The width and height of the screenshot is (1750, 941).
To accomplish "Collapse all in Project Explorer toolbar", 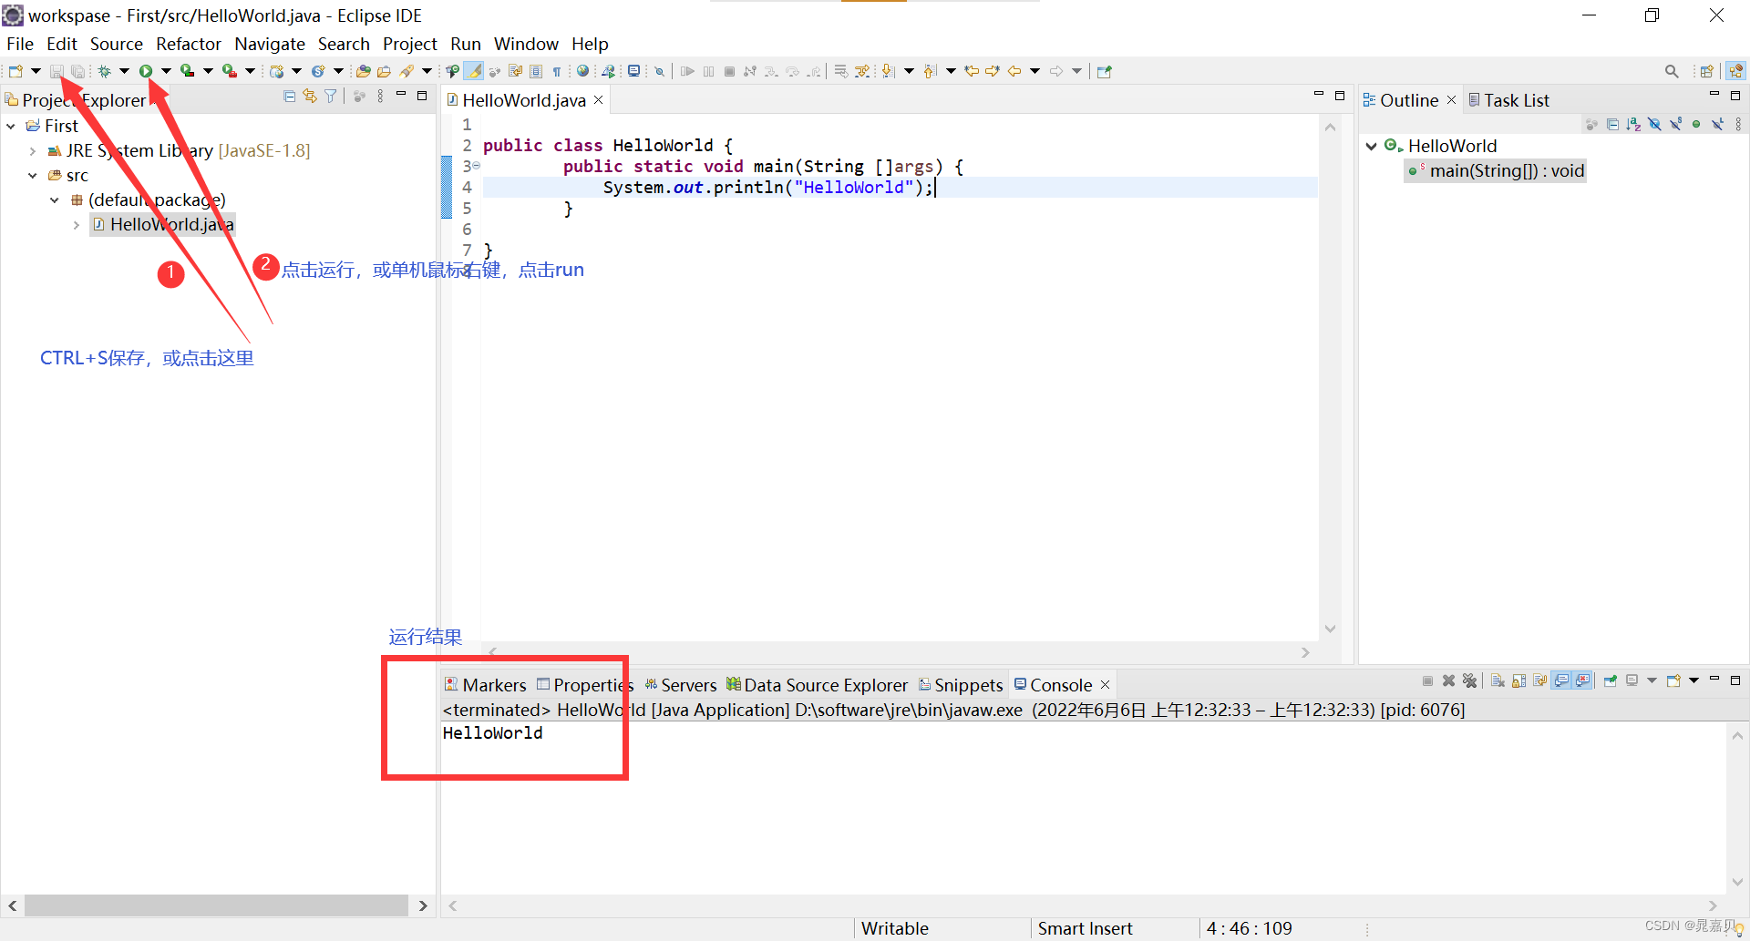I will tap(289, 96).
